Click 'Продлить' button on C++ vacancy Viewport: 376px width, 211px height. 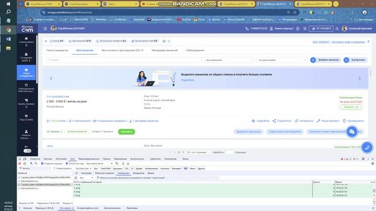351,107
